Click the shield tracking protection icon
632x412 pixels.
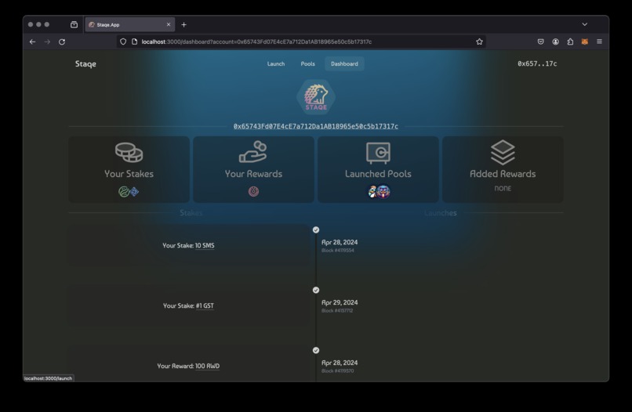click(123, 42)
